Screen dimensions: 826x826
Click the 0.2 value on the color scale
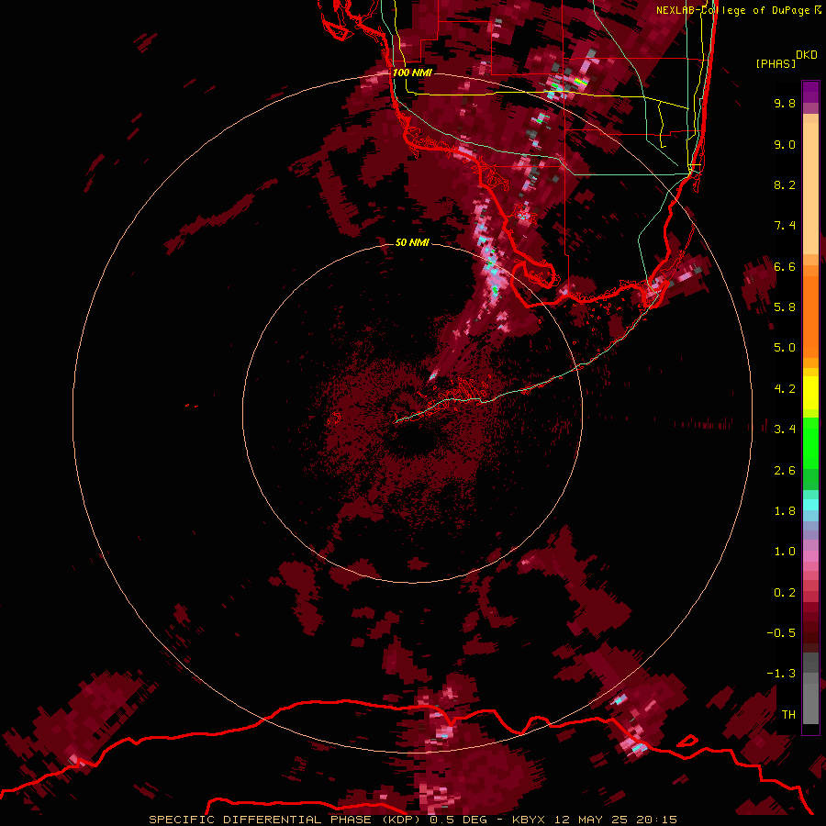[x=785, y=593]
